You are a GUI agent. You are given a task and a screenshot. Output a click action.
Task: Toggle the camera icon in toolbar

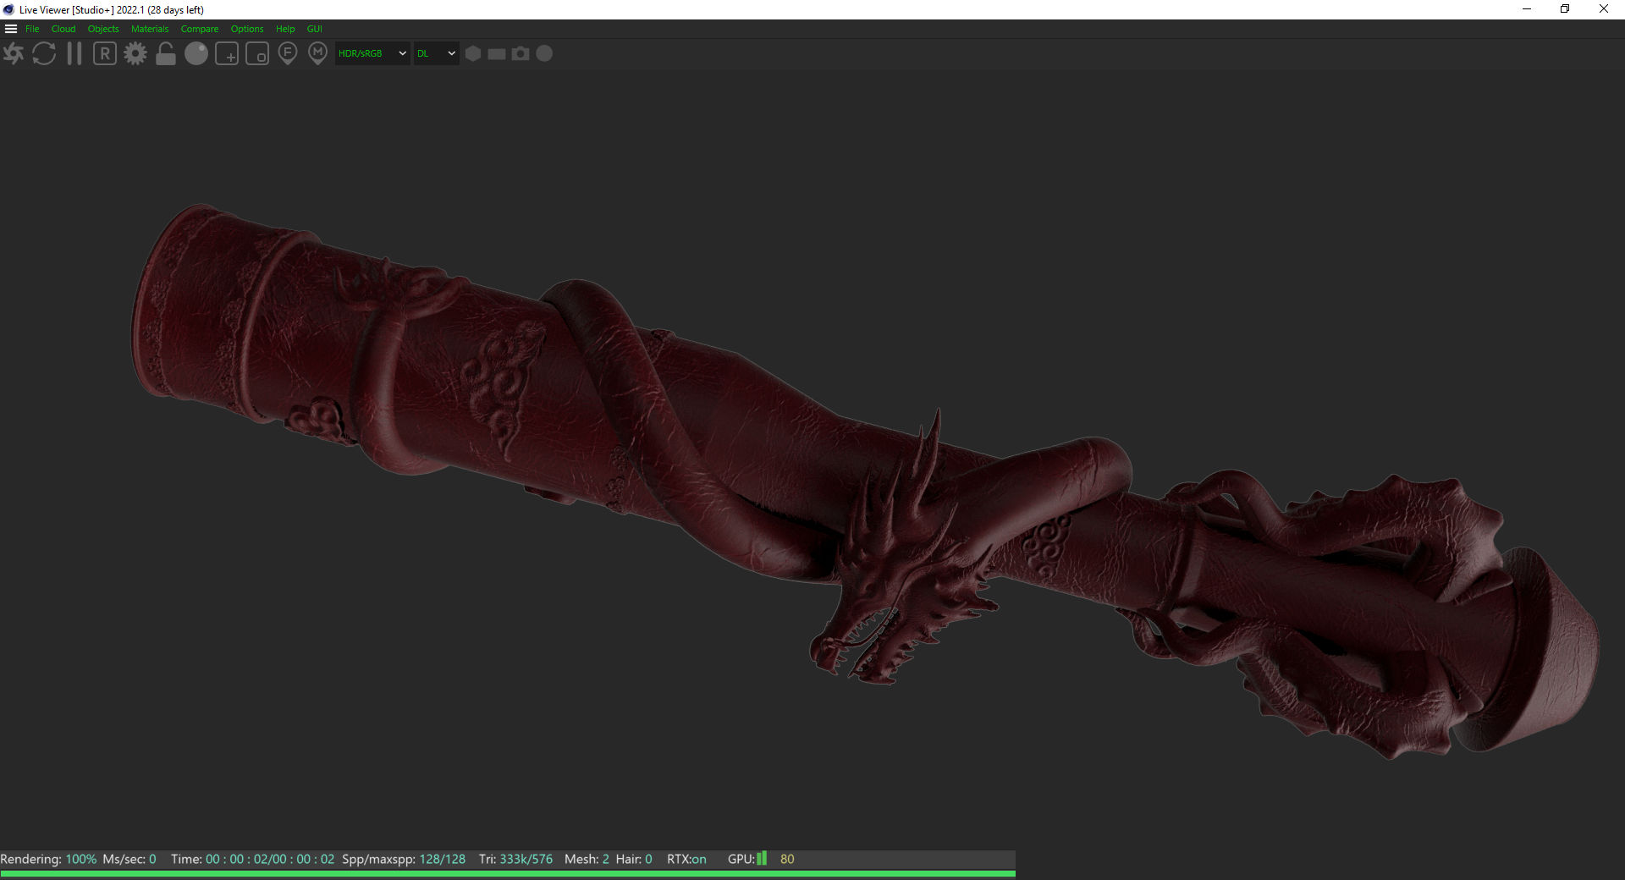521,53
